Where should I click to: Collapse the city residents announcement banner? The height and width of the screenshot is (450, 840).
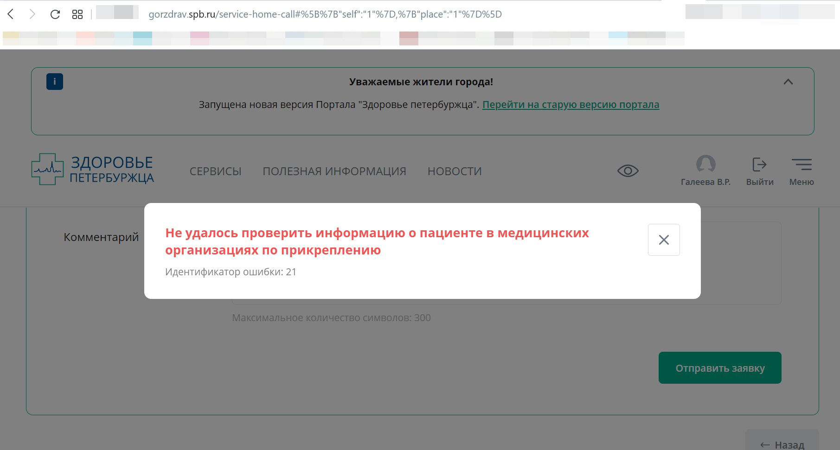pos(788,82)
